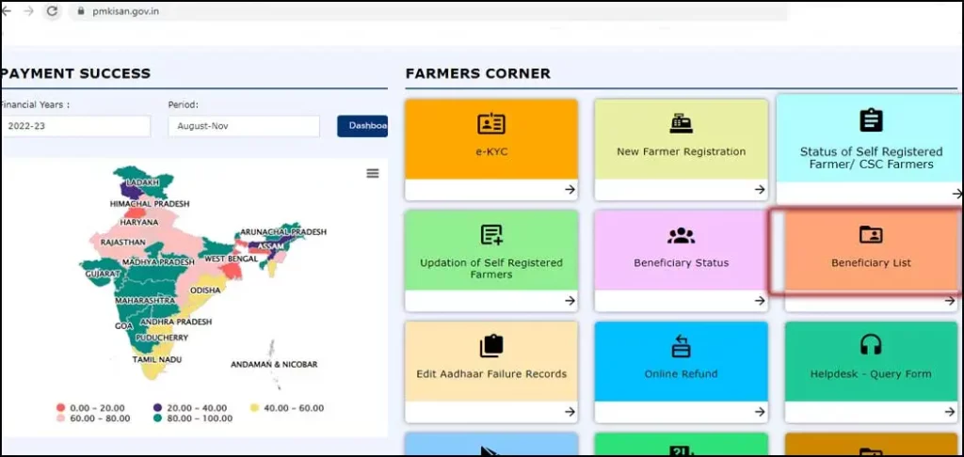This screenshot has width=964, height=457.
Task: Go back using the browser back arrow
Action: tap(7, 11)
